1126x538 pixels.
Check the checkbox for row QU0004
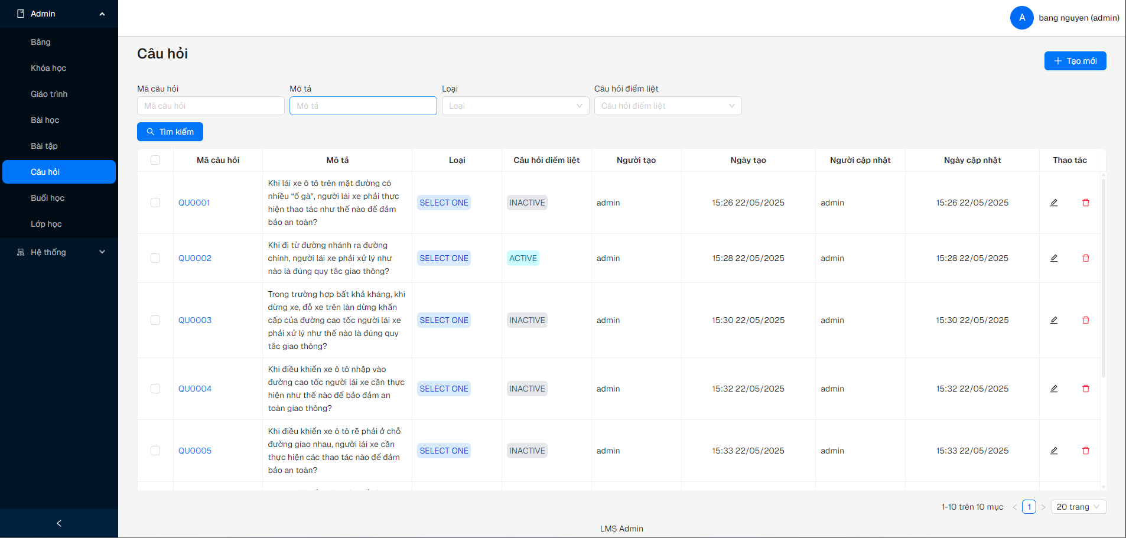pyautogui.click(x=155, y=389)
